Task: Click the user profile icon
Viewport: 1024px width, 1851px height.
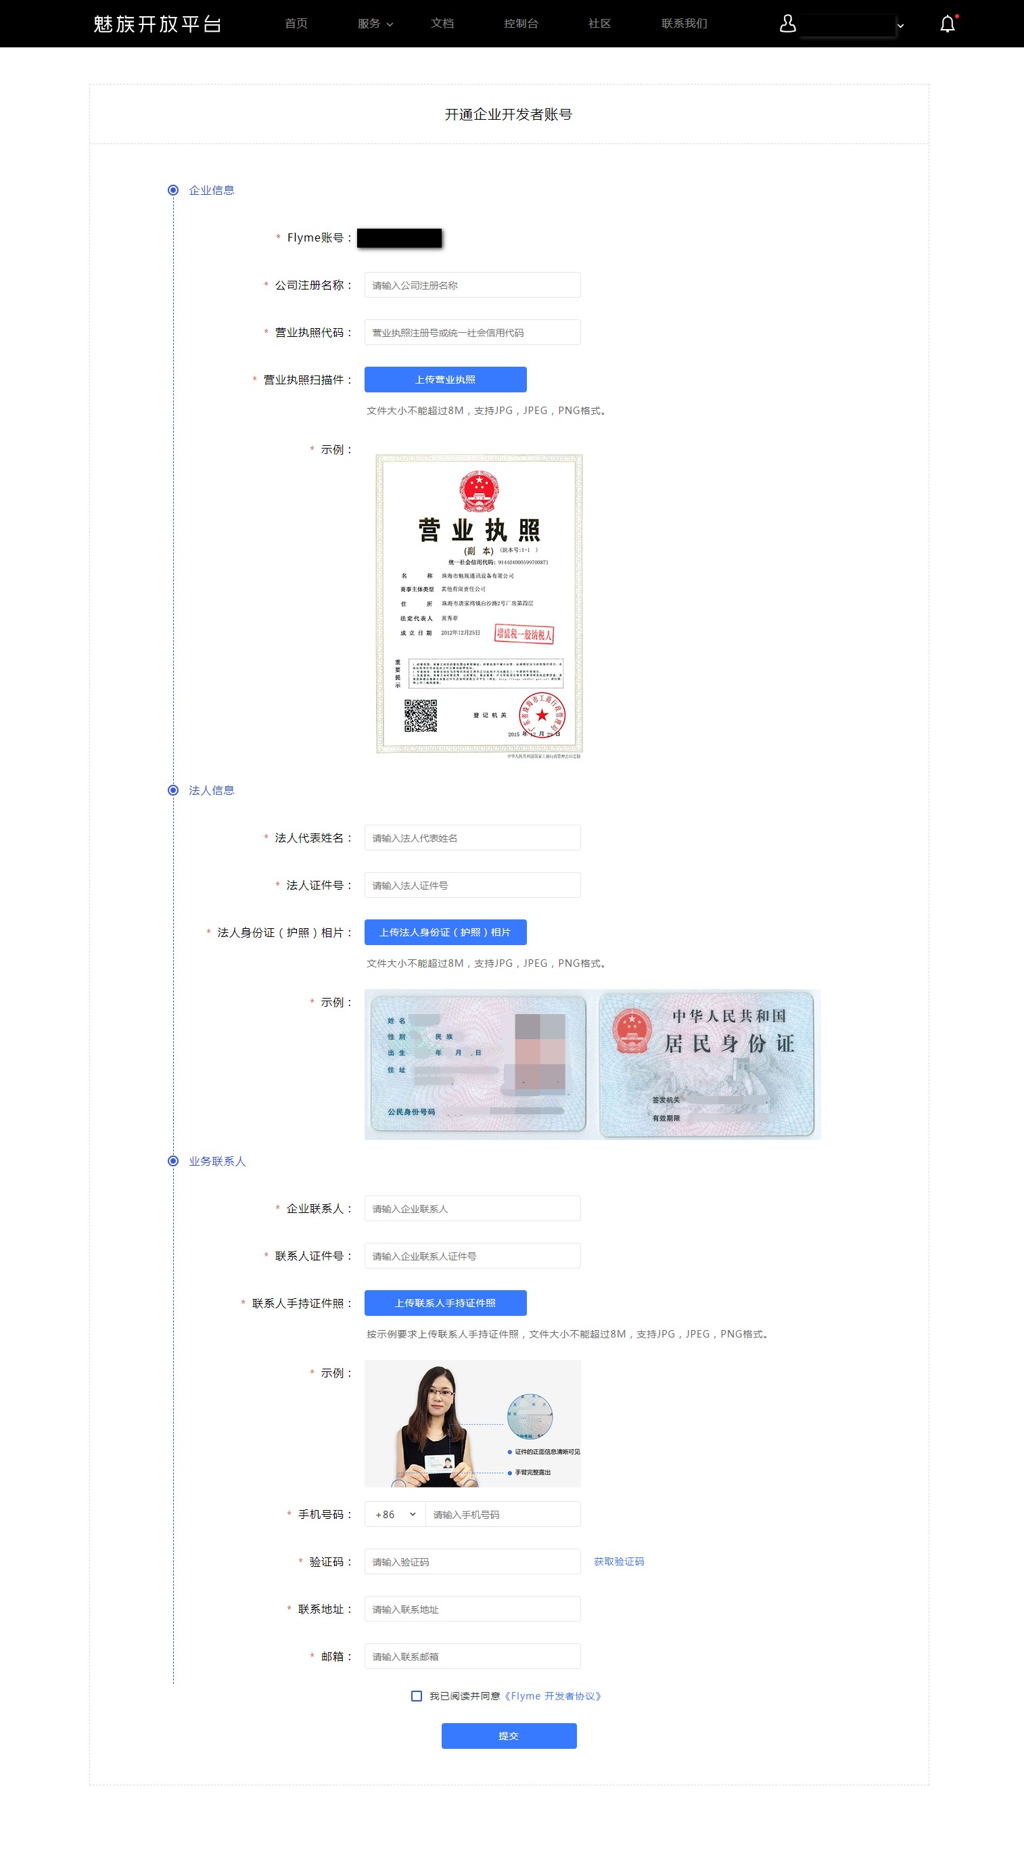Action: pos(787,24)
